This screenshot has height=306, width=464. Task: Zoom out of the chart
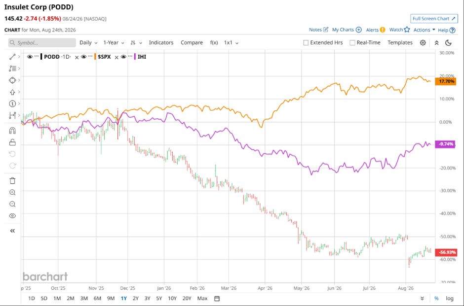(x=12, y=204)
